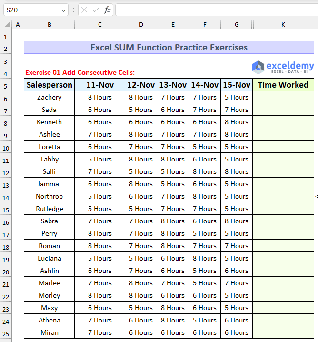Click the formula bar options dots handle
The image size is (318, 342).
pyautogui.click(x=73, y=10)
